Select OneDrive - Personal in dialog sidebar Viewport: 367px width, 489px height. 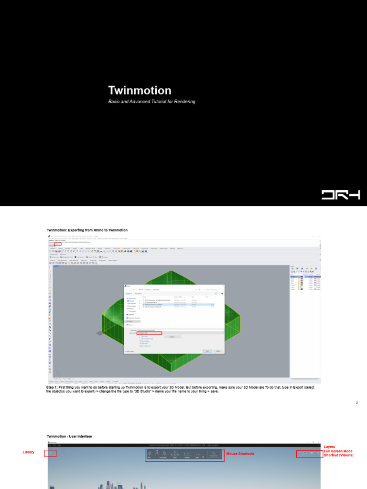tap(133, 318)
